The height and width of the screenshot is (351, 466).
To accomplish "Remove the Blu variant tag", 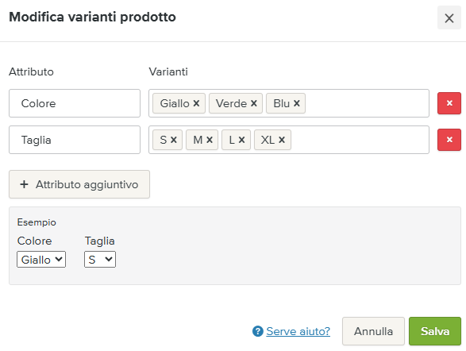I will coord(297,103).
